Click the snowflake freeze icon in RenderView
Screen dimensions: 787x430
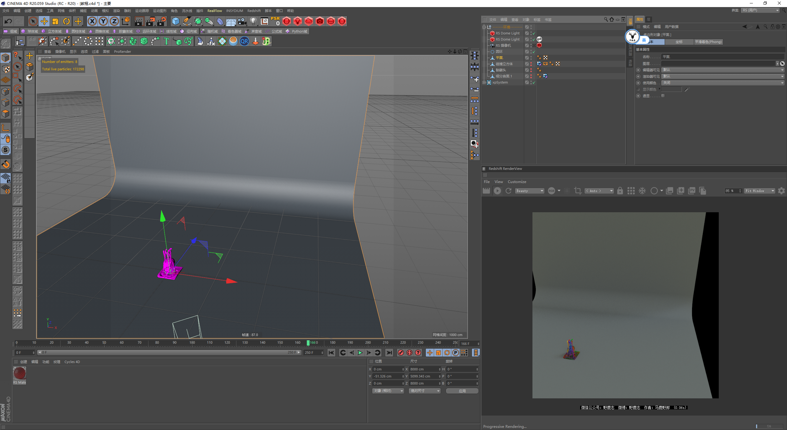pyautogui.click(x=642, y=191)
